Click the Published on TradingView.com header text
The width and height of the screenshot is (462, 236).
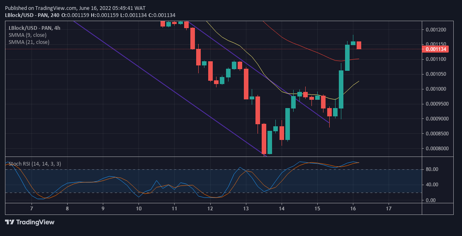coord(75,8)
